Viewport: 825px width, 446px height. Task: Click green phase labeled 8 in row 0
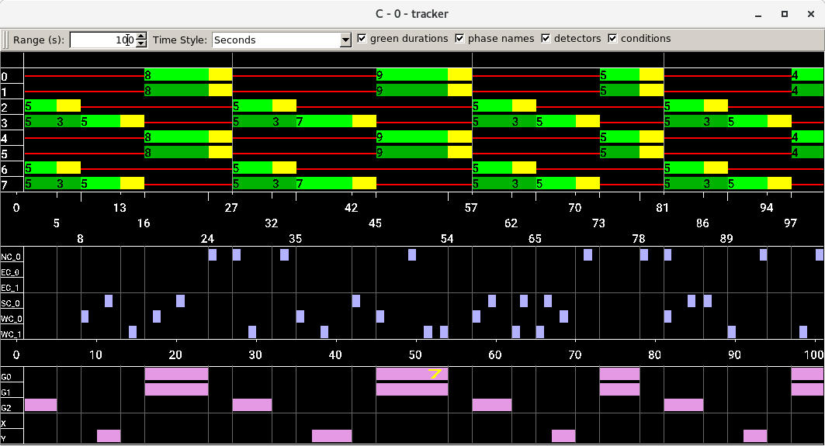[x=176, y=74]
